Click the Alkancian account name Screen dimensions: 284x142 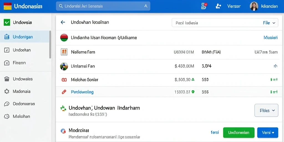point(269,6)
